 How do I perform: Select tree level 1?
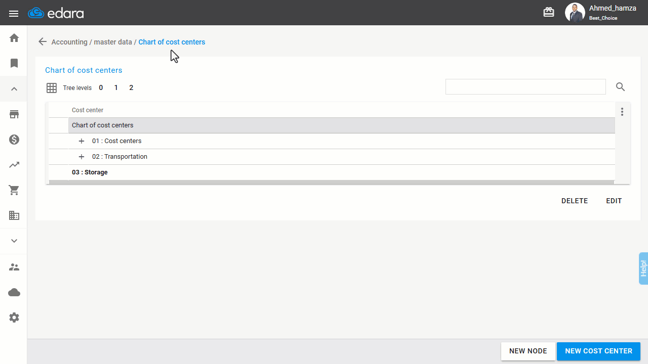116,88
